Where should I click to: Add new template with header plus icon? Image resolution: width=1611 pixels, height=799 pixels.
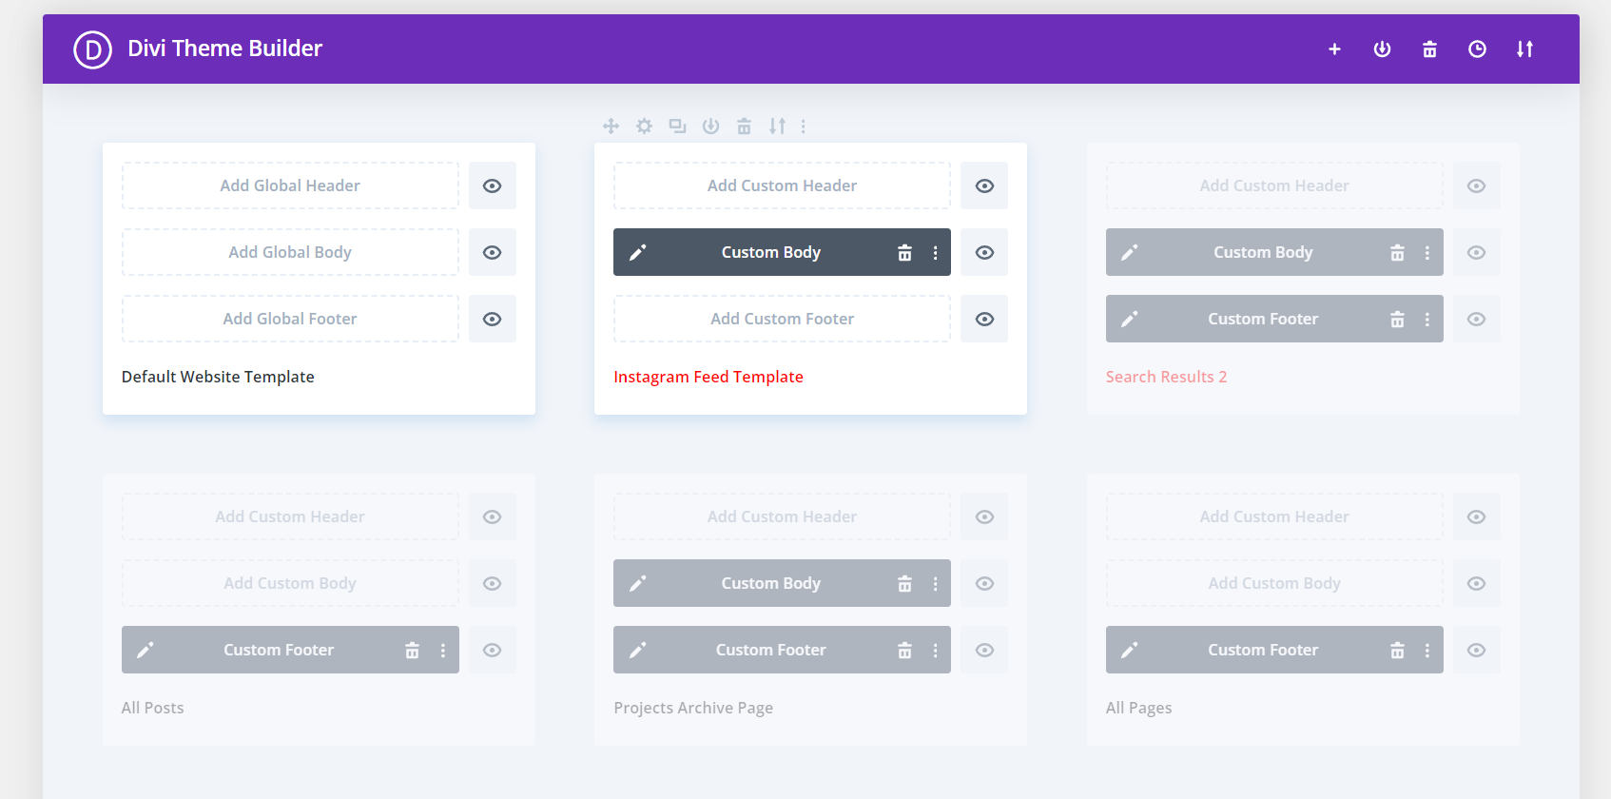(x=1334, y=49)
